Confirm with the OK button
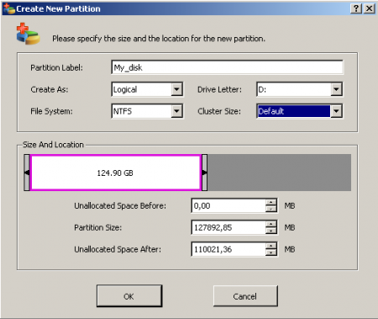The height and width of the screenshot is (319, 378). tap(129, 296)
